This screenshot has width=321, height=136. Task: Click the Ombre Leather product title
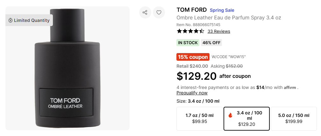click(229, 17)
